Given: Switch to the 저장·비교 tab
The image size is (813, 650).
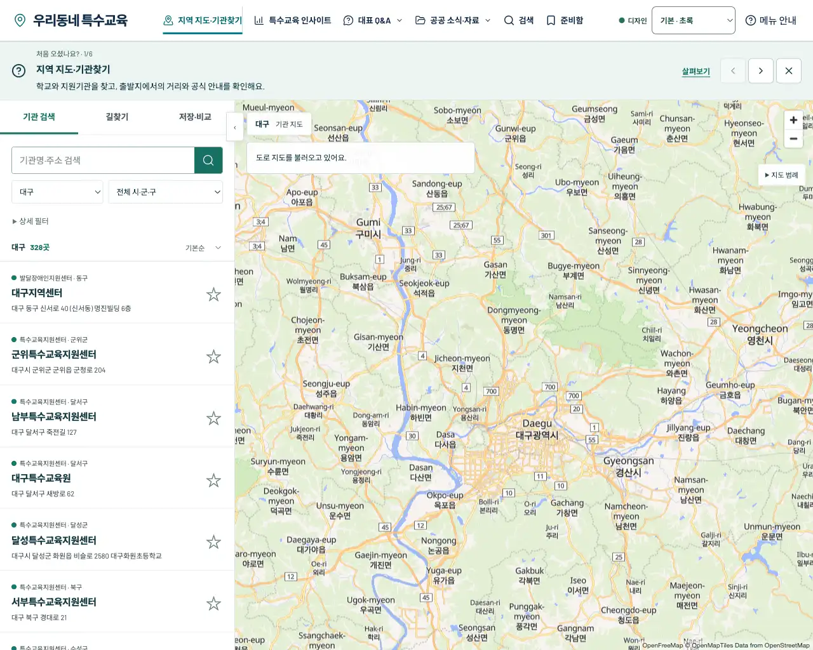Looking at the screenshot, I should coord(195,117).
